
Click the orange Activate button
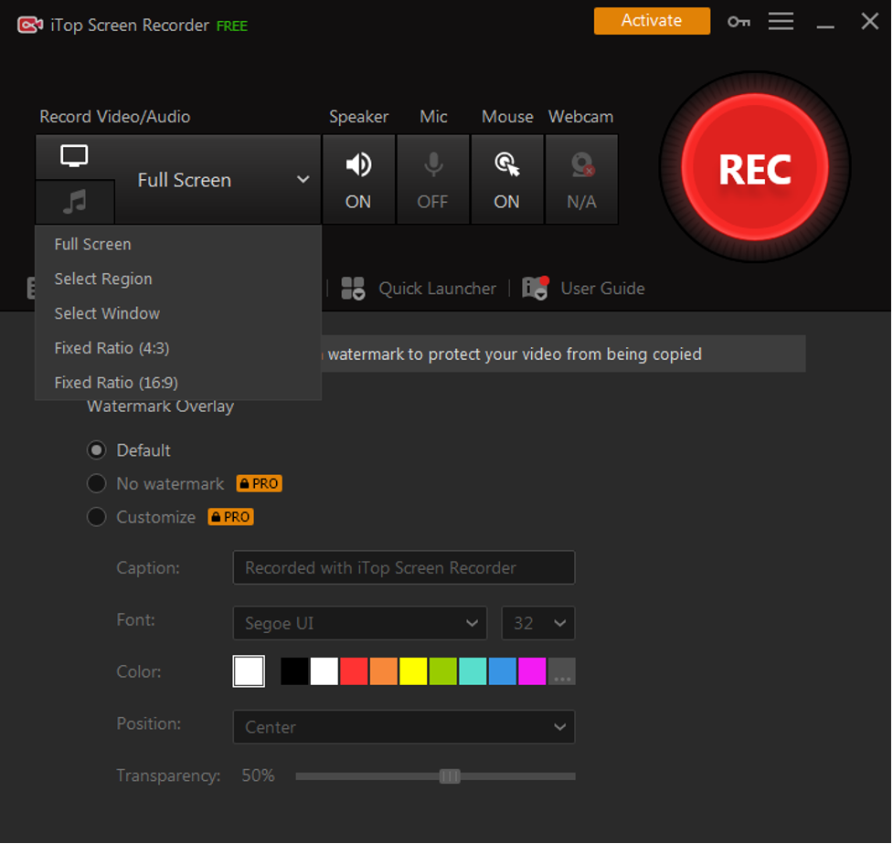[652, 21]
